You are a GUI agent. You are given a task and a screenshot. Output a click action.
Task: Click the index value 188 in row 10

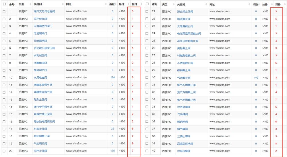tap(112, 77)
